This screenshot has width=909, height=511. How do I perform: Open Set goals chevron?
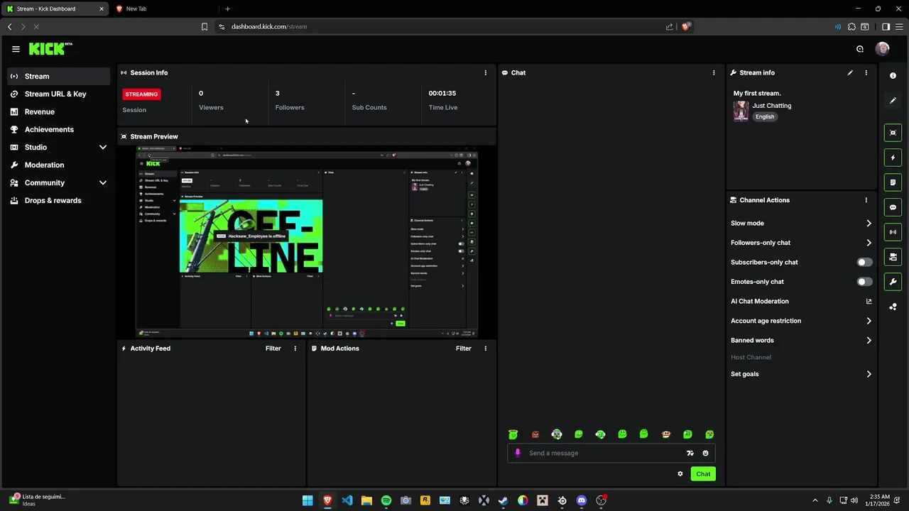coord(869,374)
